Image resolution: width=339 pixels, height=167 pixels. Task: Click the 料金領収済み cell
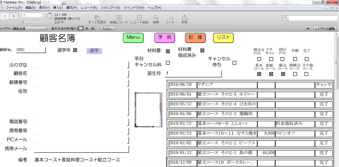tap(295, 124)
